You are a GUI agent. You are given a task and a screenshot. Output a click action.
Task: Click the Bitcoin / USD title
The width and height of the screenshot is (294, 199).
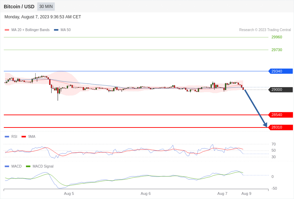tap(19, 7)
